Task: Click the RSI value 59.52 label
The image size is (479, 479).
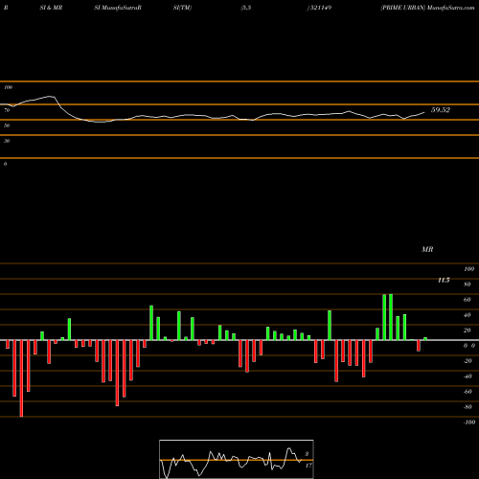Action: [x=441, y=110]
